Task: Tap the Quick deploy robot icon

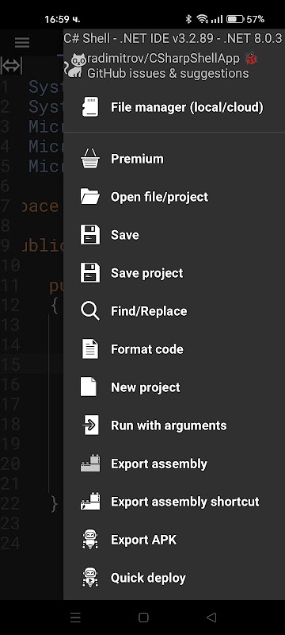Action: 90,578
